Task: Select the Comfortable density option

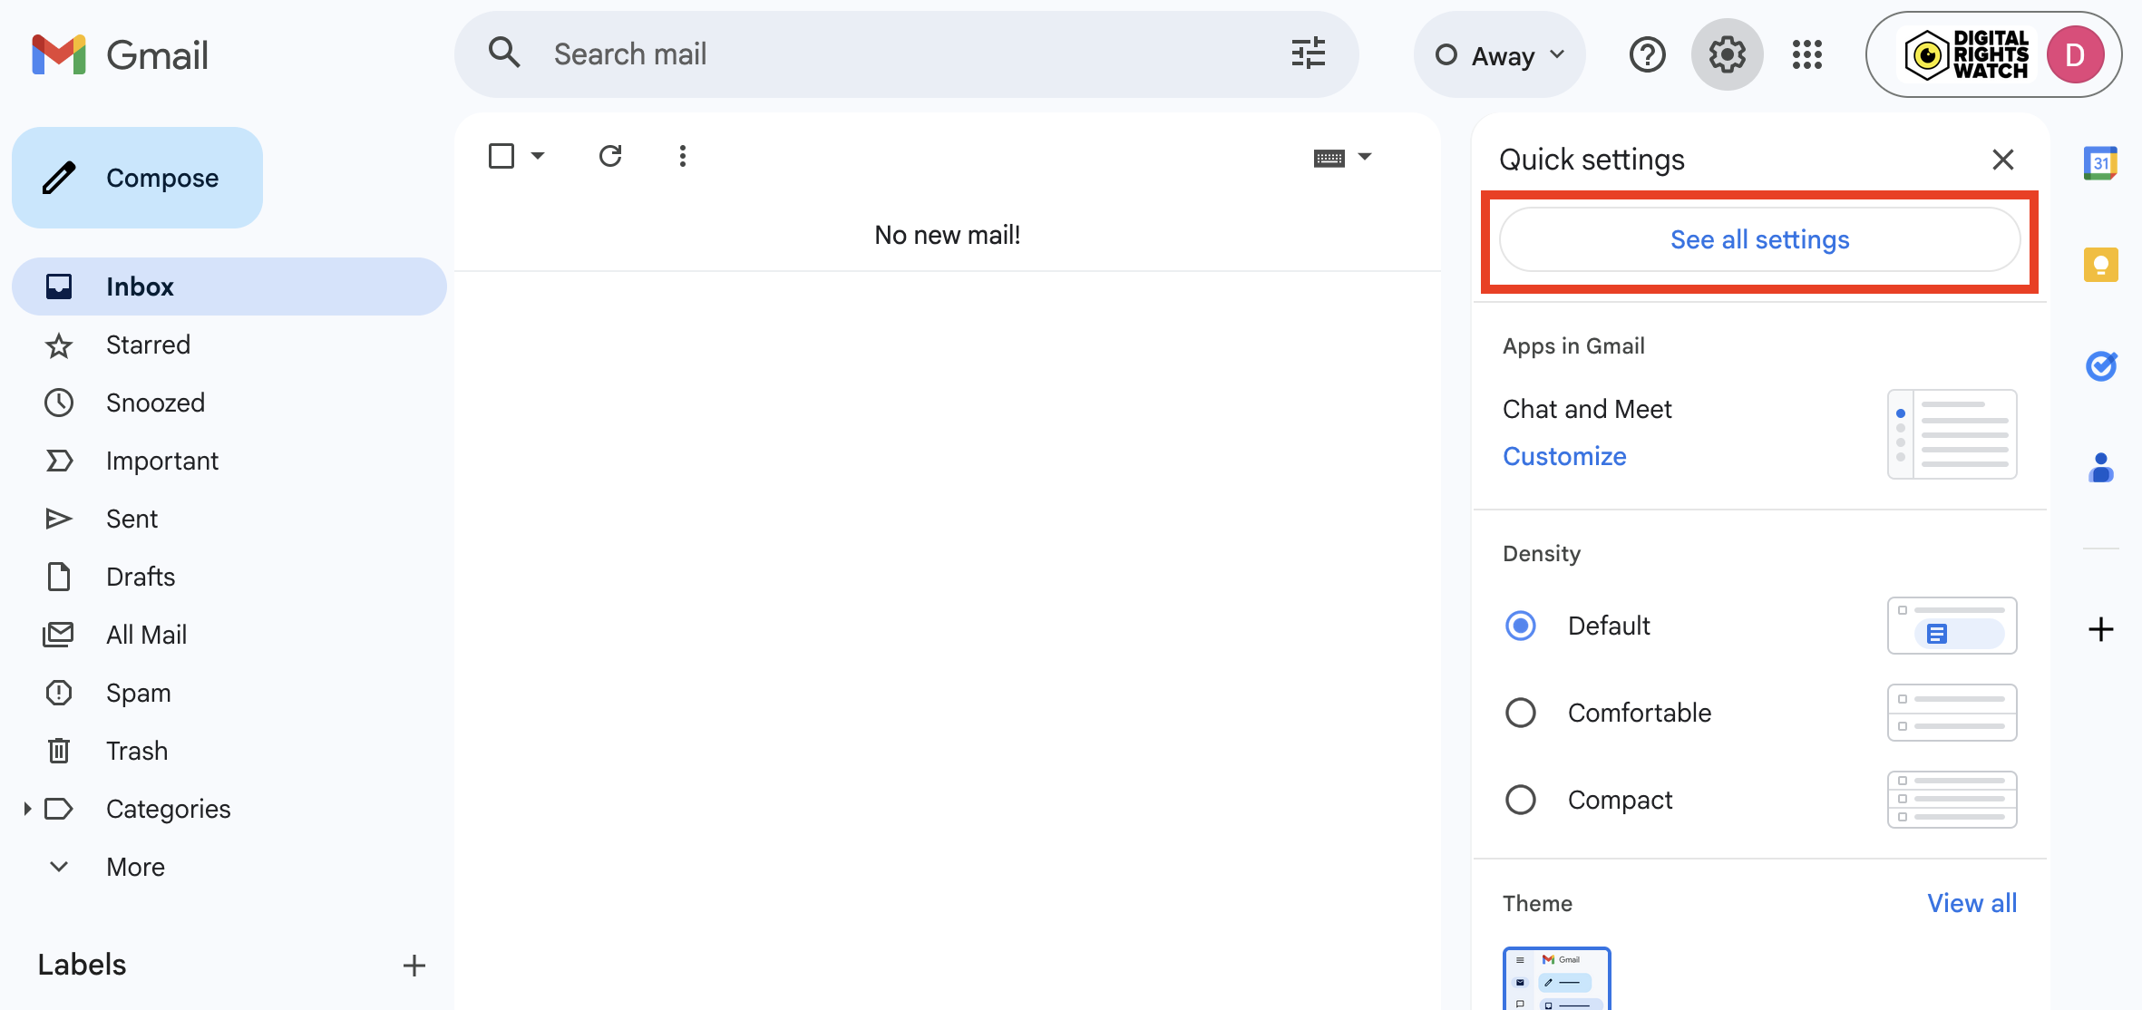Action: [1521, 713]
